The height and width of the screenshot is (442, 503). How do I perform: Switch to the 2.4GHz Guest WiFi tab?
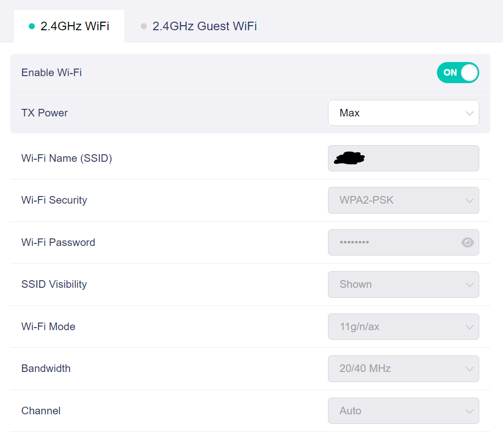click(x=199, y=26)
